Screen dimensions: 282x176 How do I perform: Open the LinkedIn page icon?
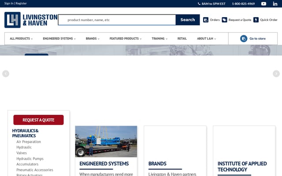click(x=275, y=4)
